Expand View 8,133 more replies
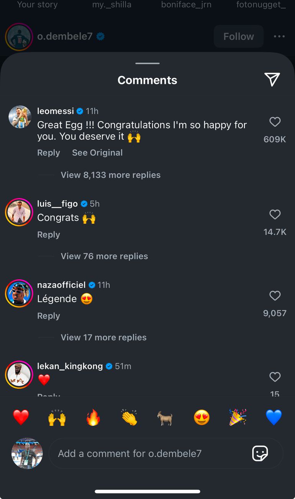Screen dimensions: 295x499 point(110,175)
